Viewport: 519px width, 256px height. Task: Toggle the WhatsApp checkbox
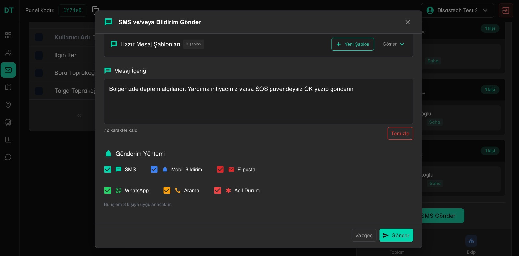click(x=108, y=190)
